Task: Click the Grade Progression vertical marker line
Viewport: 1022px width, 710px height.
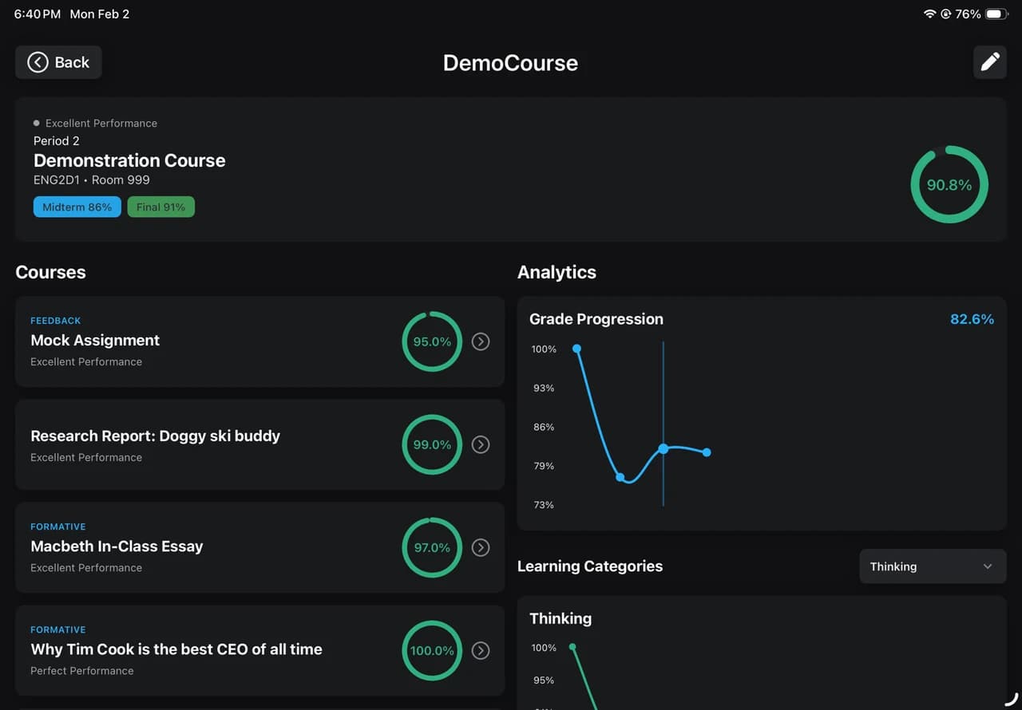Action: pos(663,424)
